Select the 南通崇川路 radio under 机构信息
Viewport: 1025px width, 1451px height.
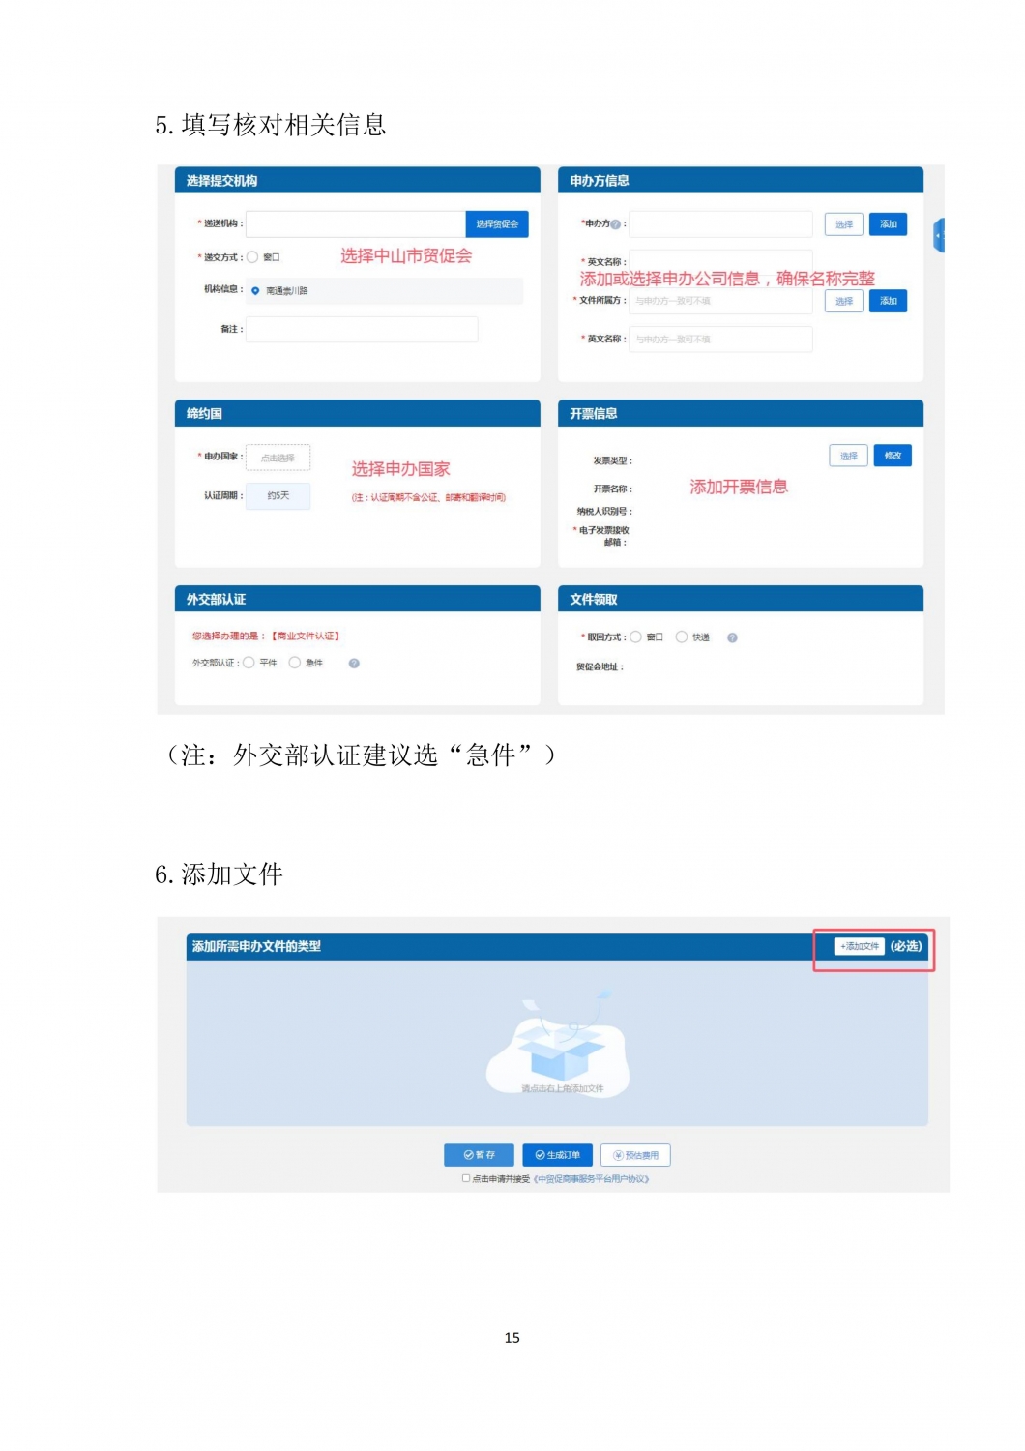tap(255, 290)
